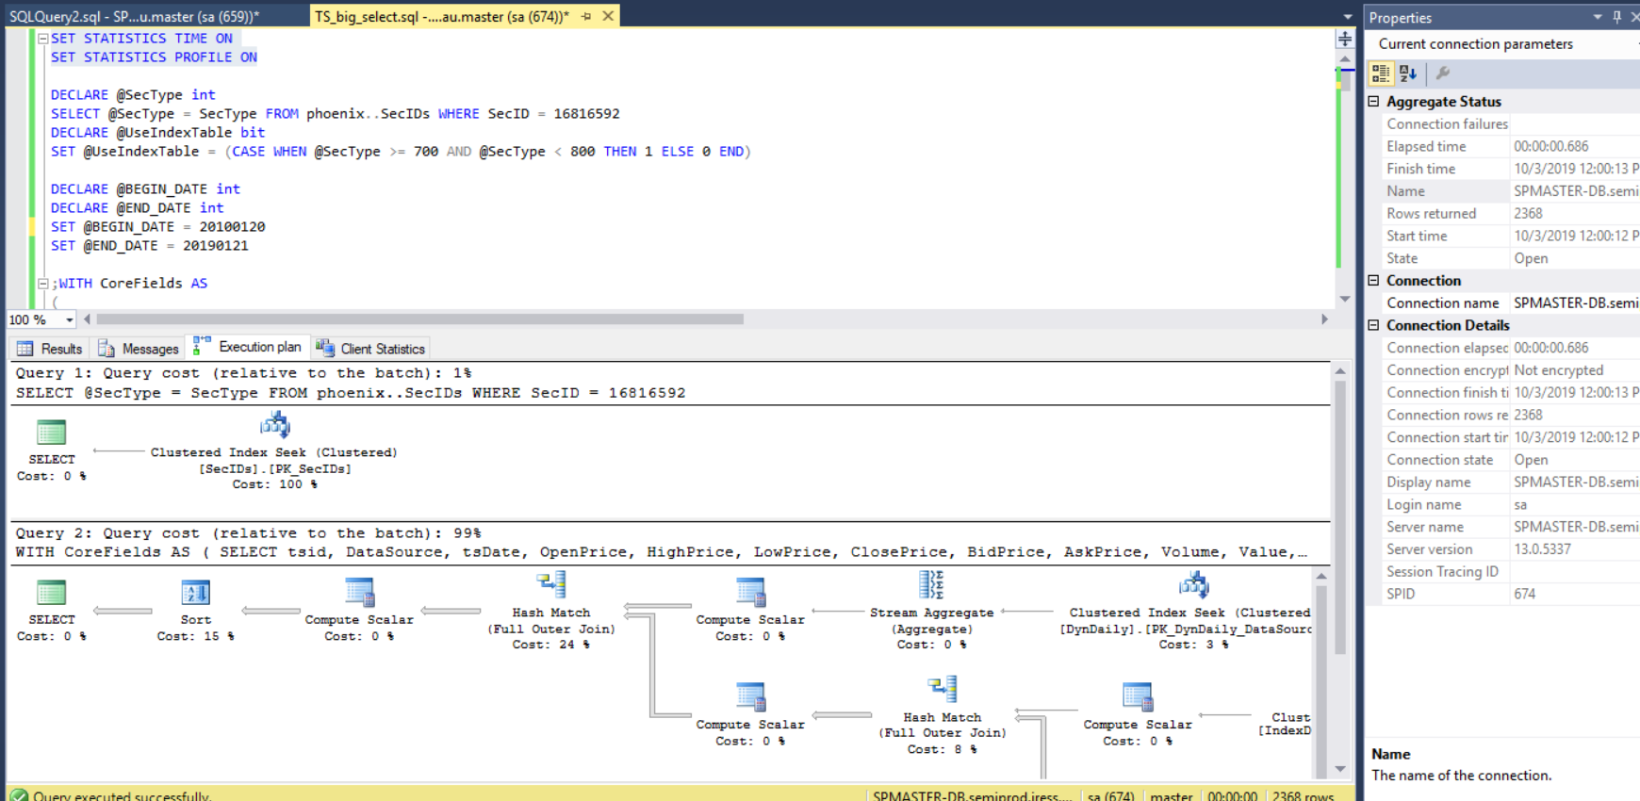Screen dimensions: 1640x801
Task: Click the first Hash Match Full Outer Join icon
Action: pyautogui.click(x=551, y=585)
